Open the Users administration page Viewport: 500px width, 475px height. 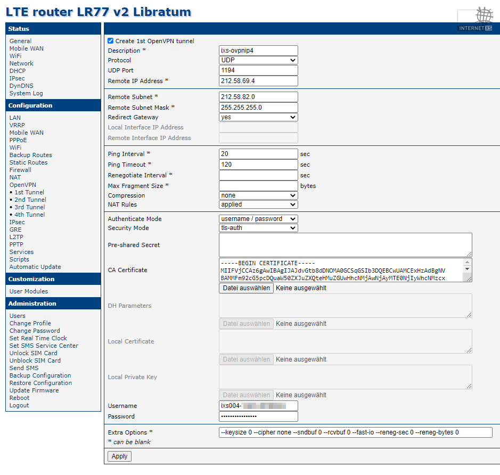point(17,316)
